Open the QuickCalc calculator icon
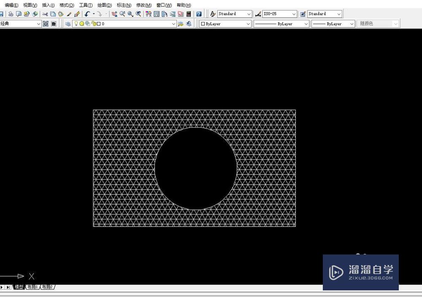The image size is (422, 298). [188, 14]
